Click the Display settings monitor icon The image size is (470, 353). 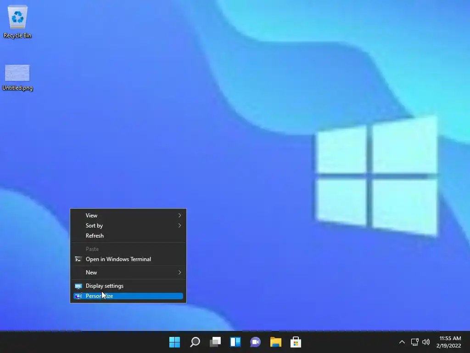(x=78, y=286)
